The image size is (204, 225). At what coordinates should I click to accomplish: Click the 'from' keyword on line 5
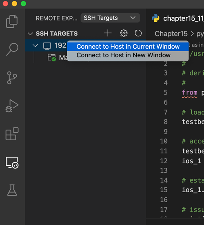(x=190, y=92)
